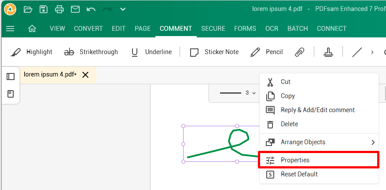The width and height of the screenshot is (386, 190).
Task: Attach file with paperclip icon
Action: coord(300,52)
